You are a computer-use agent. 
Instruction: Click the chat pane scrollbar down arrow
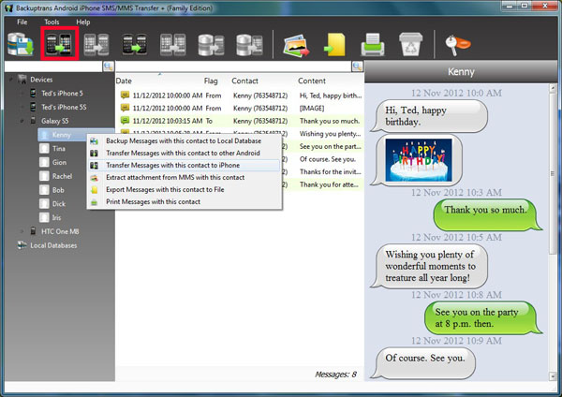[553, 376]
